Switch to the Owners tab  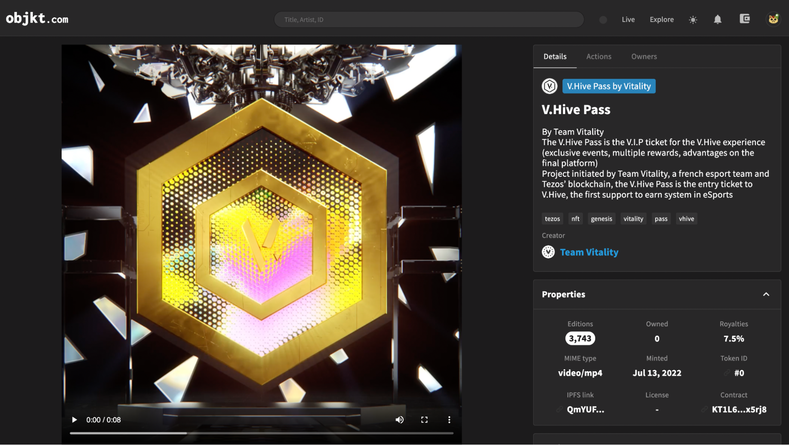tap(644, 56)
